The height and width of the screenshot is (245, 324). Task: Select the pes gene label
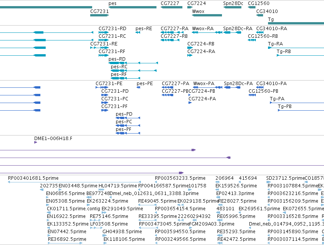tap(112, 3)
